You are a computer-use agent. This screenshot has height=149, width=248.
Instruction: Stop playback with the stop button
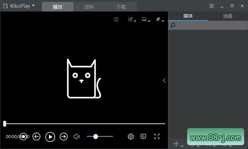point(23,137)
